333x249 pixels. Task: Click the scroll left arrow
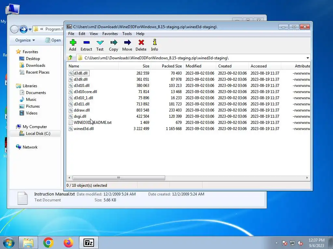69,178
